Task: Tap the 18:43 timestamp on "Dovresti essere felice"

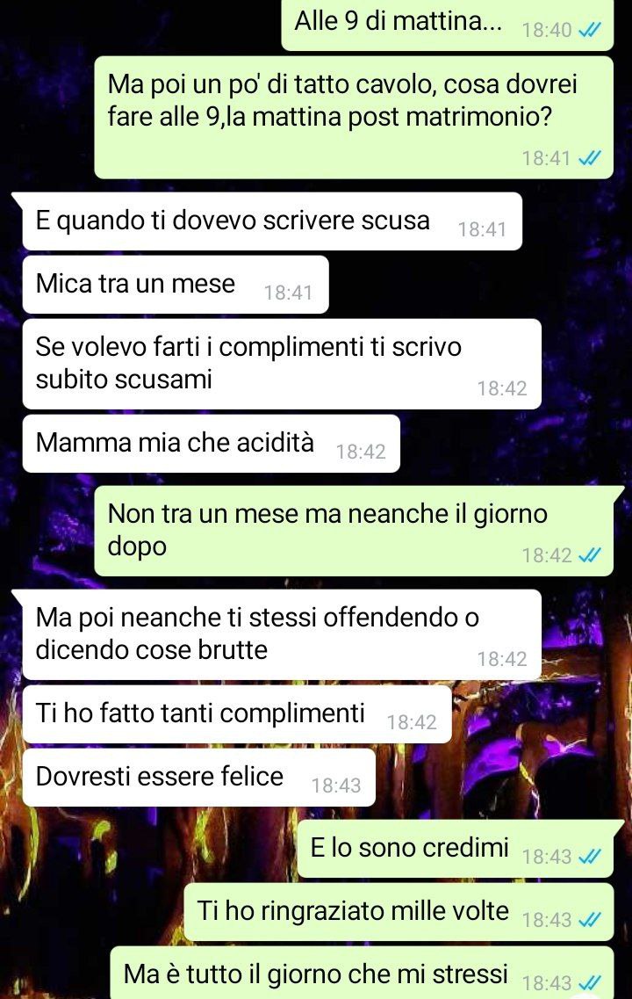Action: pyautogui.click(x=336, y=785)
